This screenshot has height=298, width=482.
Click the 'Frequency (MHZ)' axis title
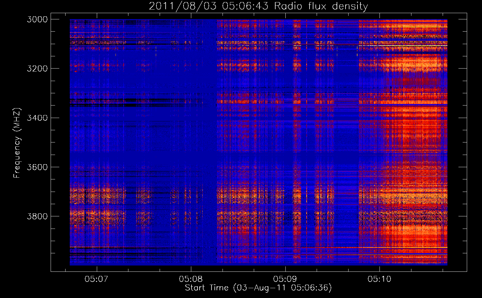[17, 143]
